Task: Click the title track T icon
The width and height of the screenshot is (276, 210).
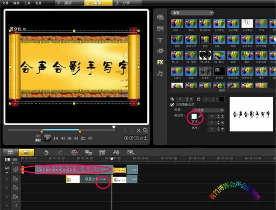Action: coord(15,205)
